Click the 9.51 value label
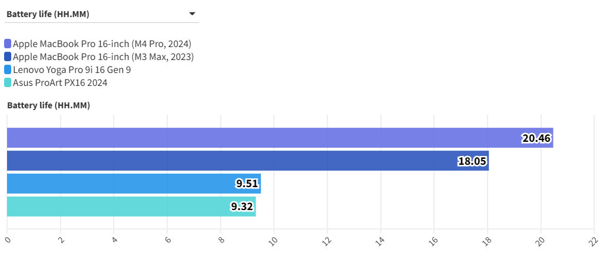Image resolution: width=603 pixels, height=256 pixels. tap(247, 184)
